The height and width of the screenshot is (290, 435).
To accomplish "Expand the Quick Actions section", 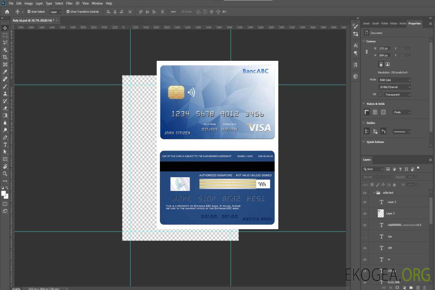I will tap(364, 142).
